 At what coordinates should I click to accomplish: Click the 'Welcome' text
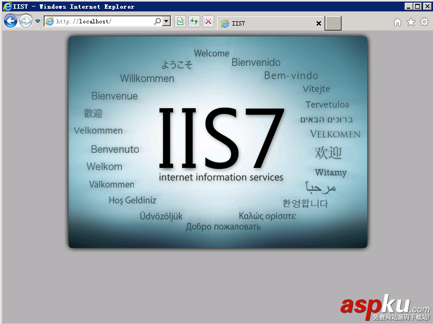point(212,53)
